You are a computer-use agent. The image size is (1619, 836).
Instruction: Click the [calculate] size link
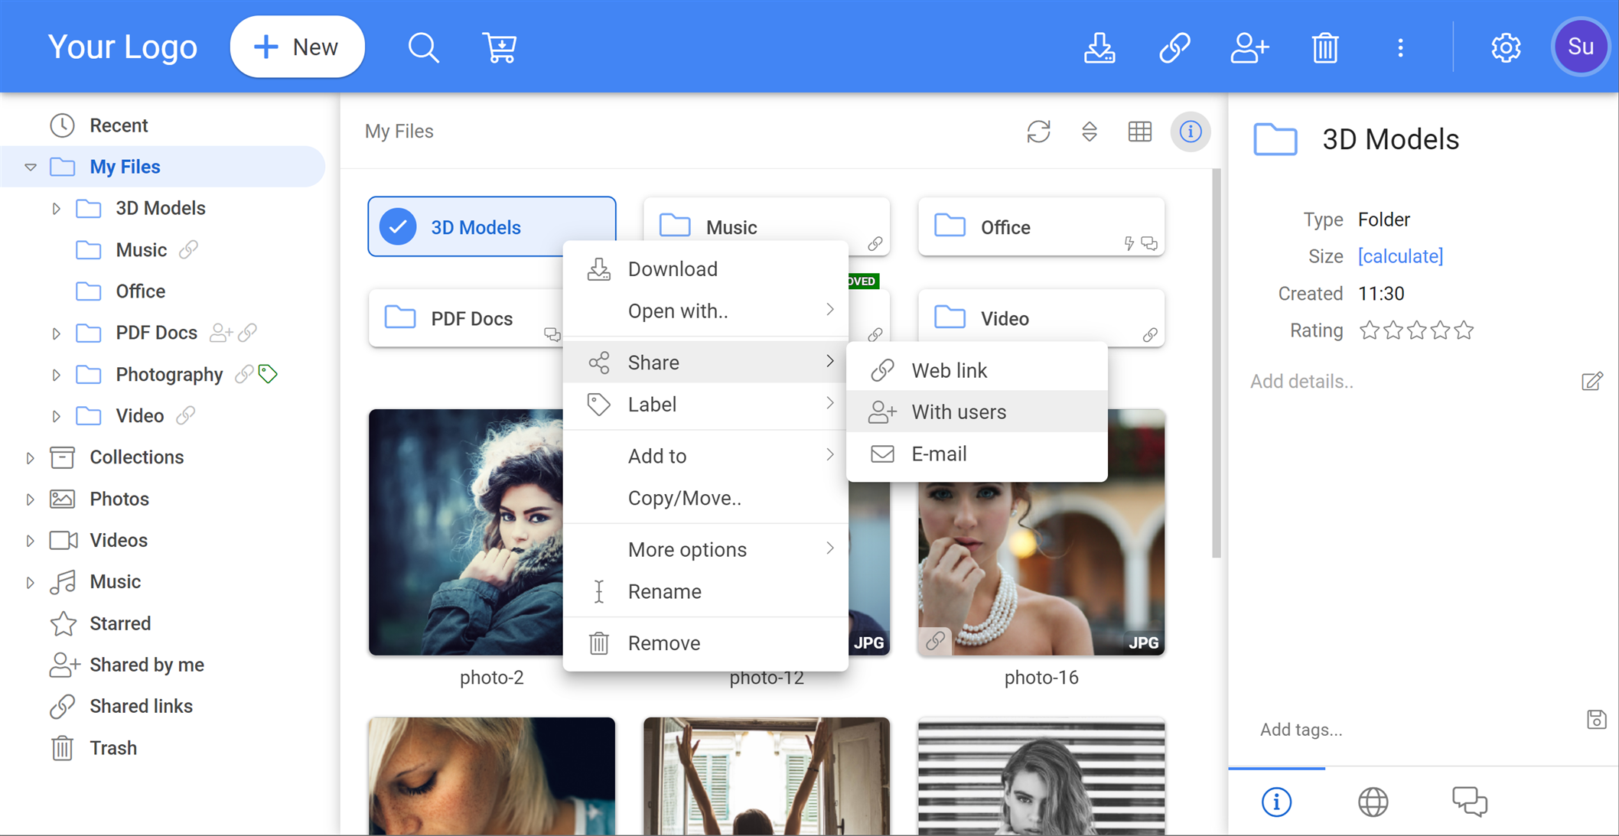pyautogui.click(x=1399, y=256)
